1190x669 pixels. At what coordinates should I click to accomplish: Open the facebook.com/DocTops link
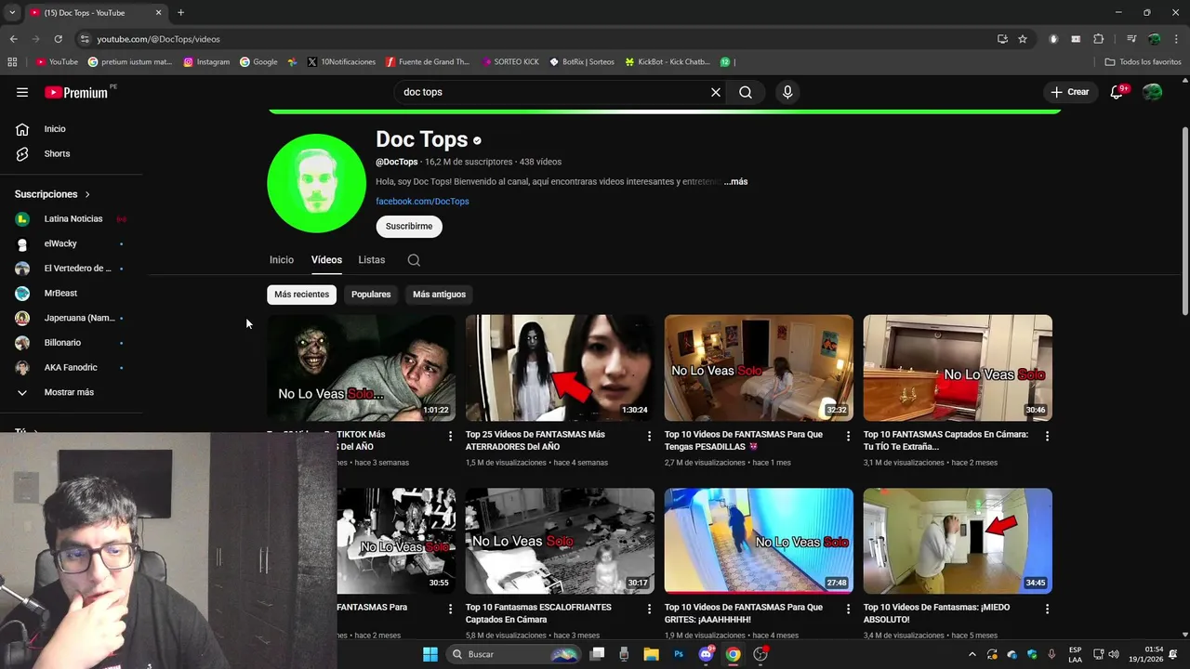click(422, 202)
